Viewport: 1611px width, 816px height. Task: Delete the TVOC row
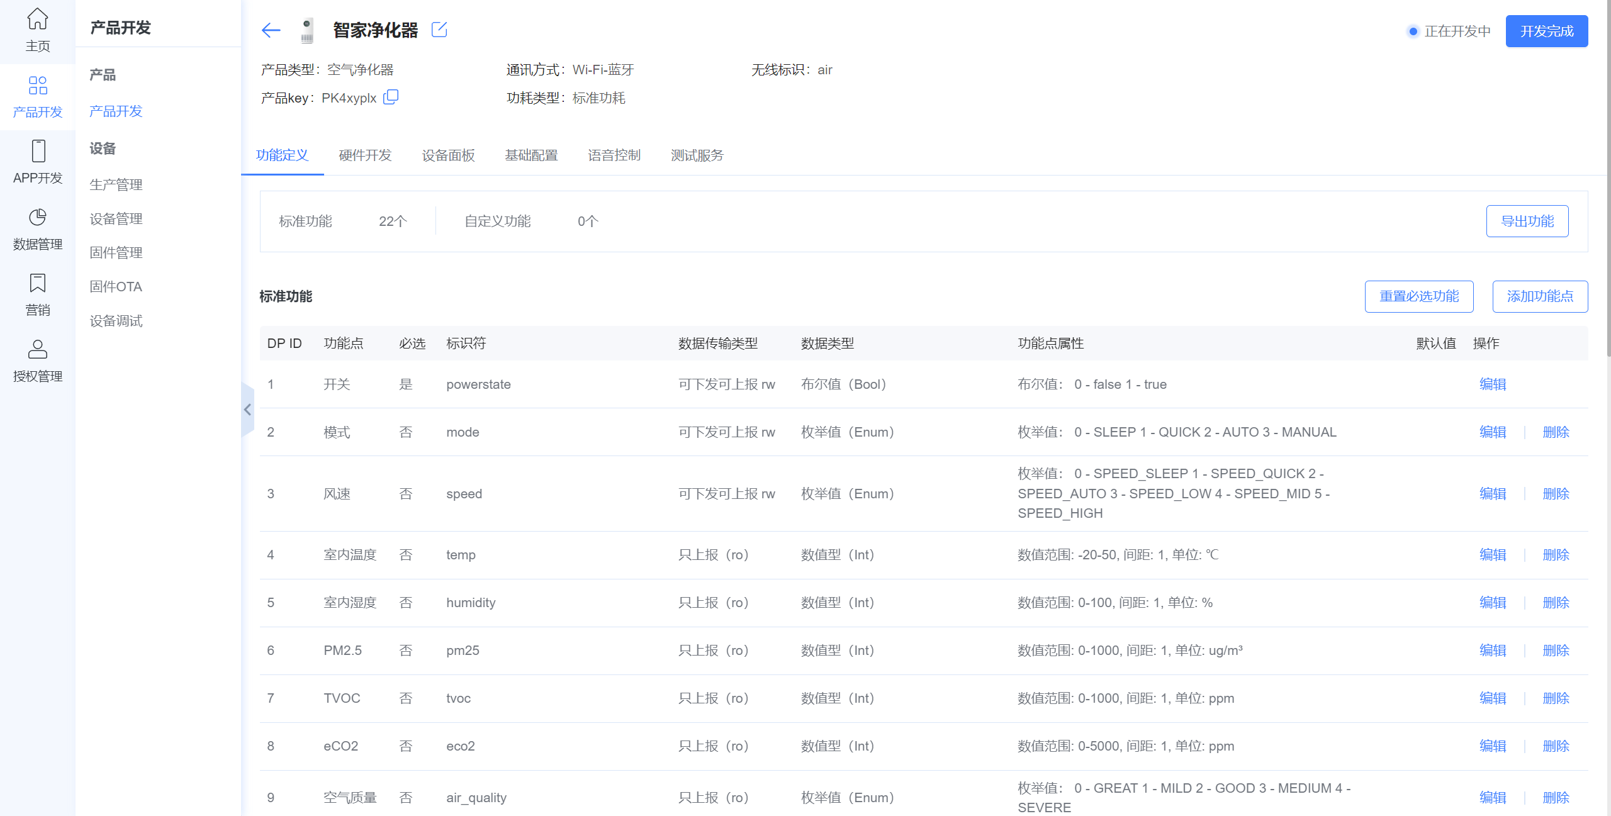(1556, 698)
